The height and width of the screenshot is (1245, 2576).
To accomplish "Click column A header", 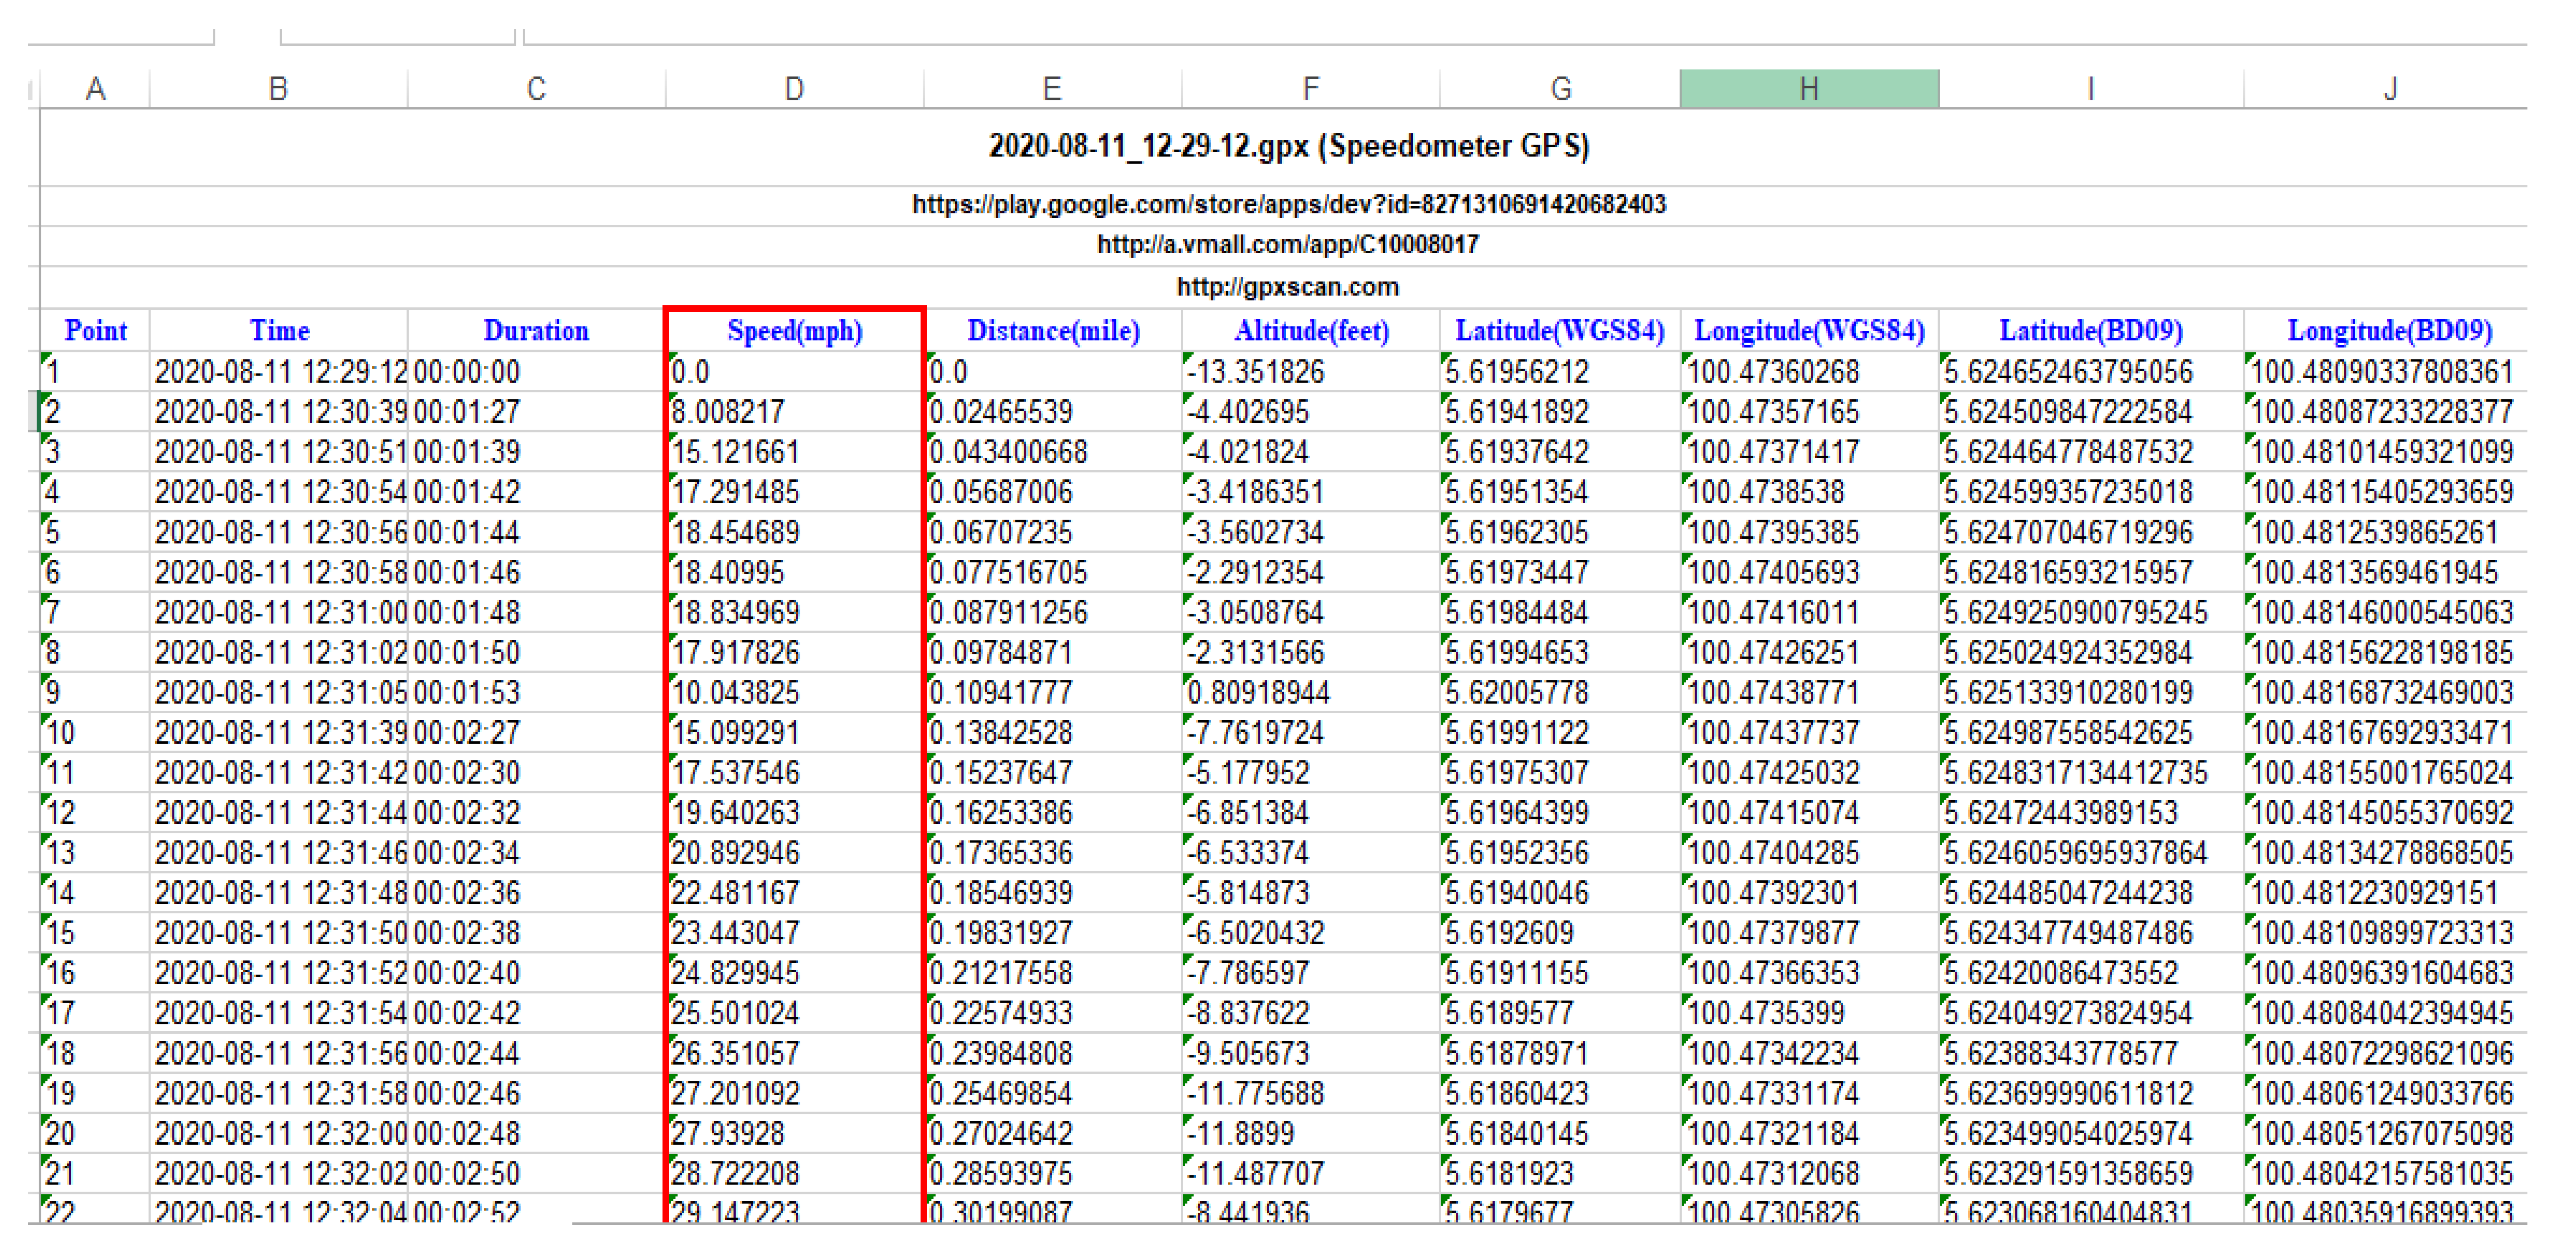I will (95, 89).
